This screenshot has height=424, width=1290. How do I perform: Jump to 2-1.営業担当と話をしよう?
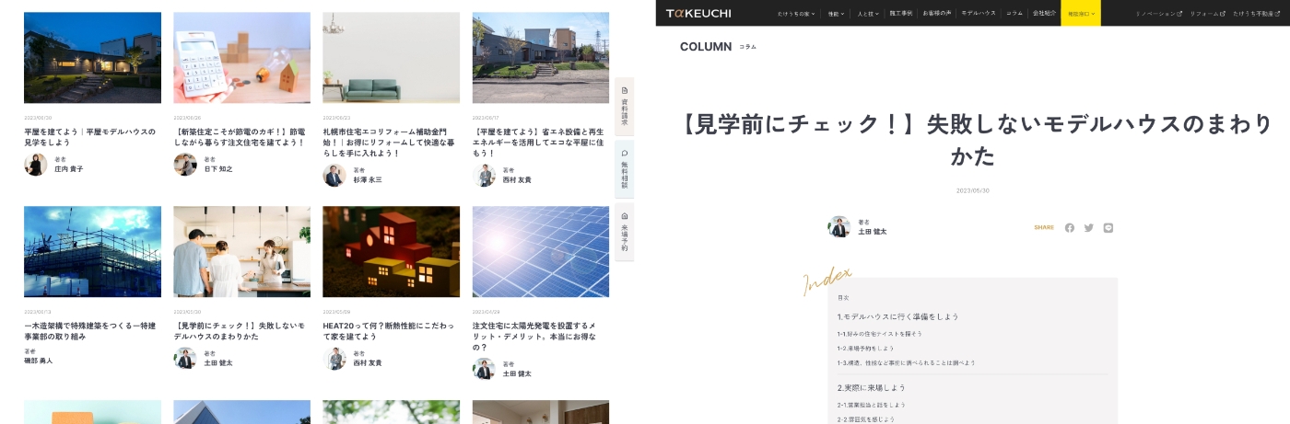[872, 405]
